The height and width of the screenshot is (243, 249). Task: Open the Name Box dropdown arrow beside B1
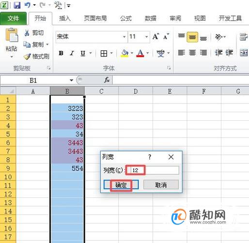point(71,80)
